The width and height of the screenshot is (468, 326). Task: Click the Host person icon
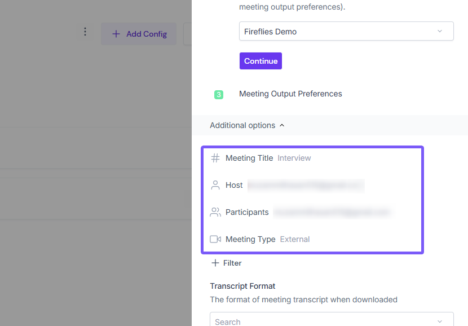click(215, 185)
